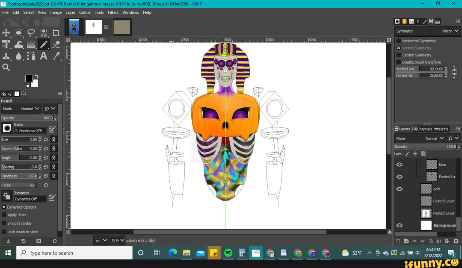
Task: Click the foreground black color swatch
Action: pos(29,78)
